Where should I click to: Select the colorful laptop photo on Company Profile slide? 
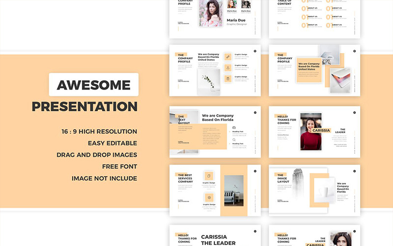click(340, 81)
